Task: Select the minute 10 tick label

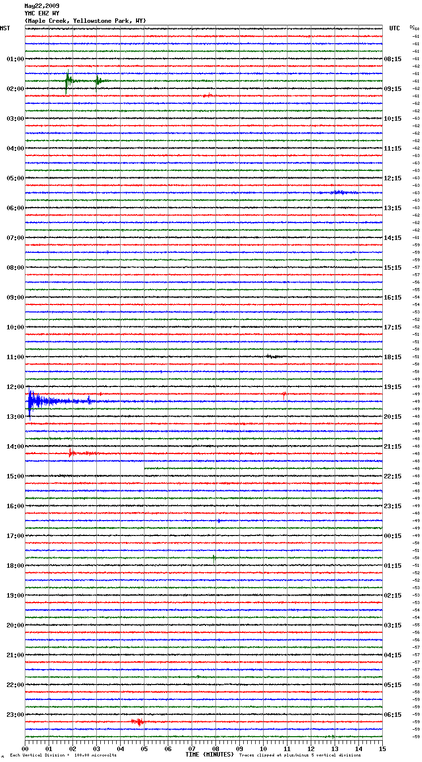Action: point(263,749)
